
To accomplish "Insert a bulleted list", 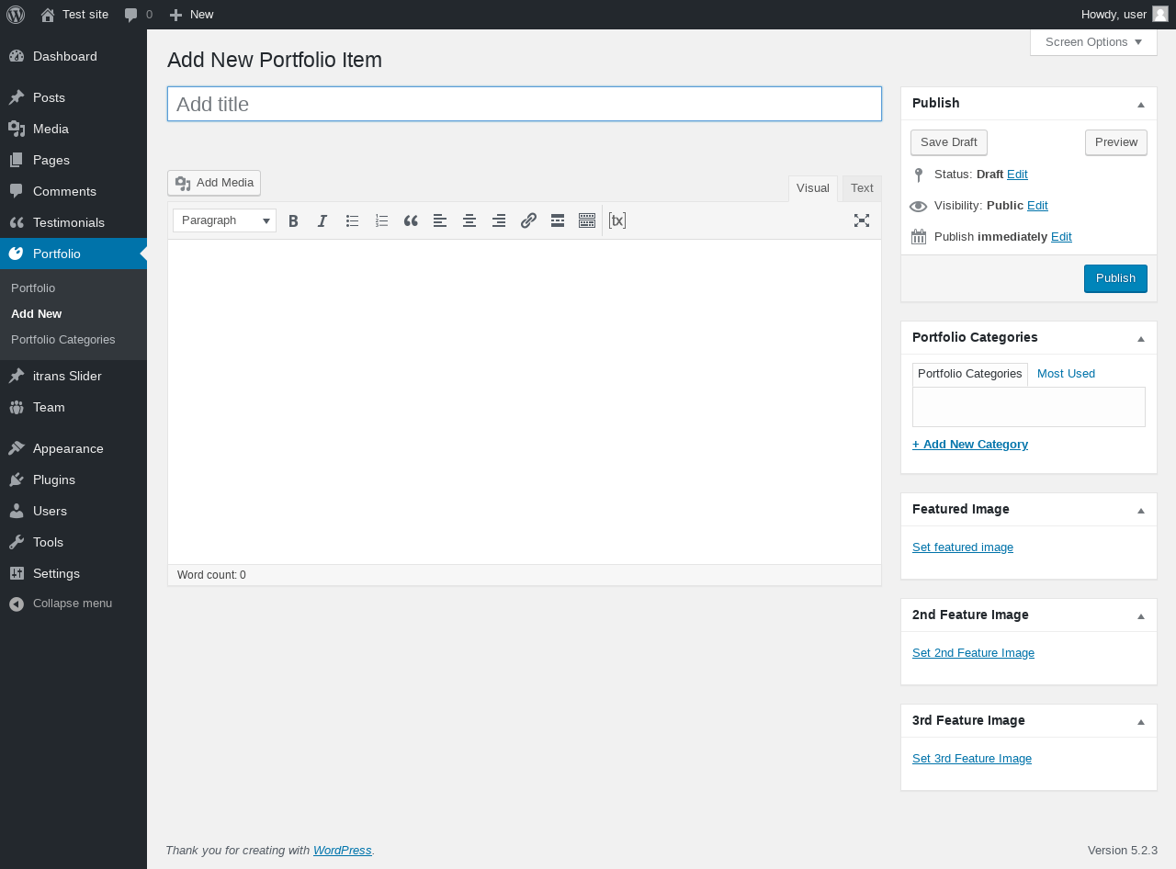I will (x=352, y=220).
